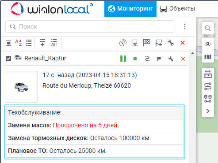This screenshot has height=163, width=218.
Task: Add all units with the All icon
Action: coord(54,43)
